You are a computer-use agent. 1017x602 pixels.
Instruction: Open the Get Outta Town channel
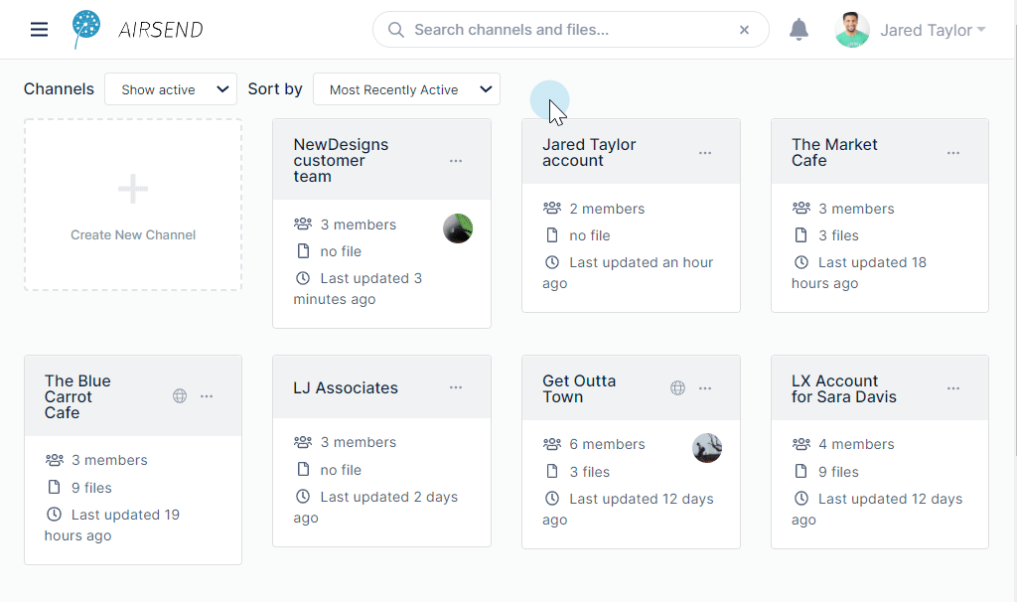point(579,388)
